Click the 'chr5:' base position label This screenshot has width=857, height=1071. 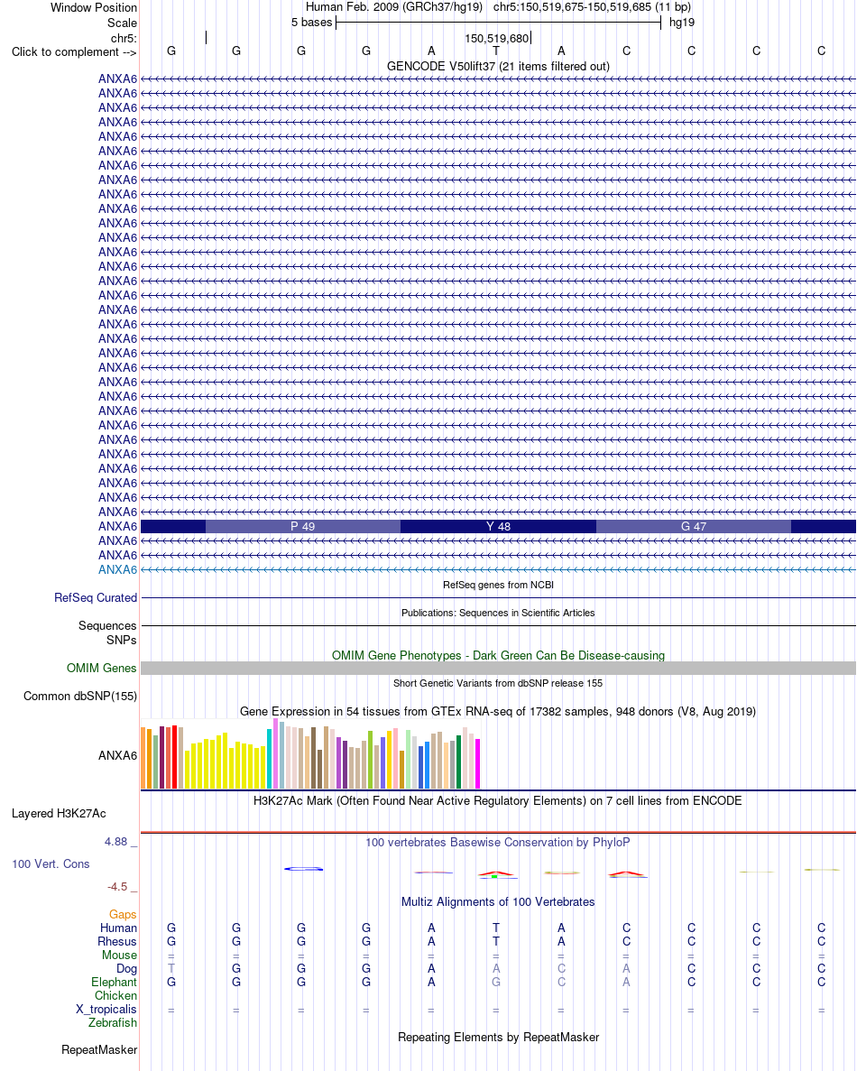click(x=124, y=38)
